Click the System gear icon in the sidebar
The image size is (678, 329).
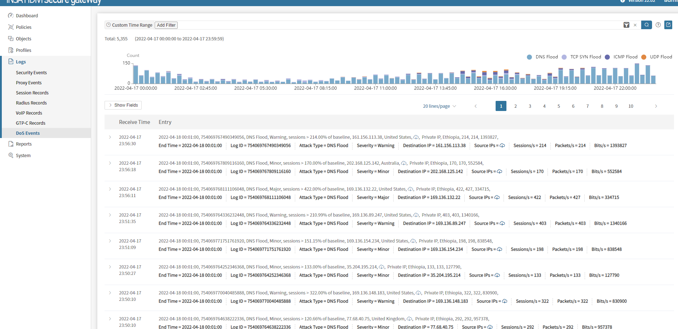(x=11, y=155)
